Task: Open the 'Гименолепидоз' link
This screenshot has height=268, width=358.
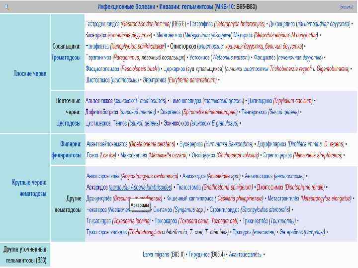Action: 186,100
